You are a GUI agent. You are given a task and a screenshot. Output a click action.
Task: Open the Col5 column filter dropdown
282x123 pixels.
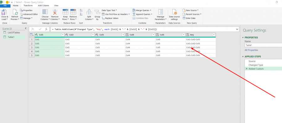(x=184, y=35)
